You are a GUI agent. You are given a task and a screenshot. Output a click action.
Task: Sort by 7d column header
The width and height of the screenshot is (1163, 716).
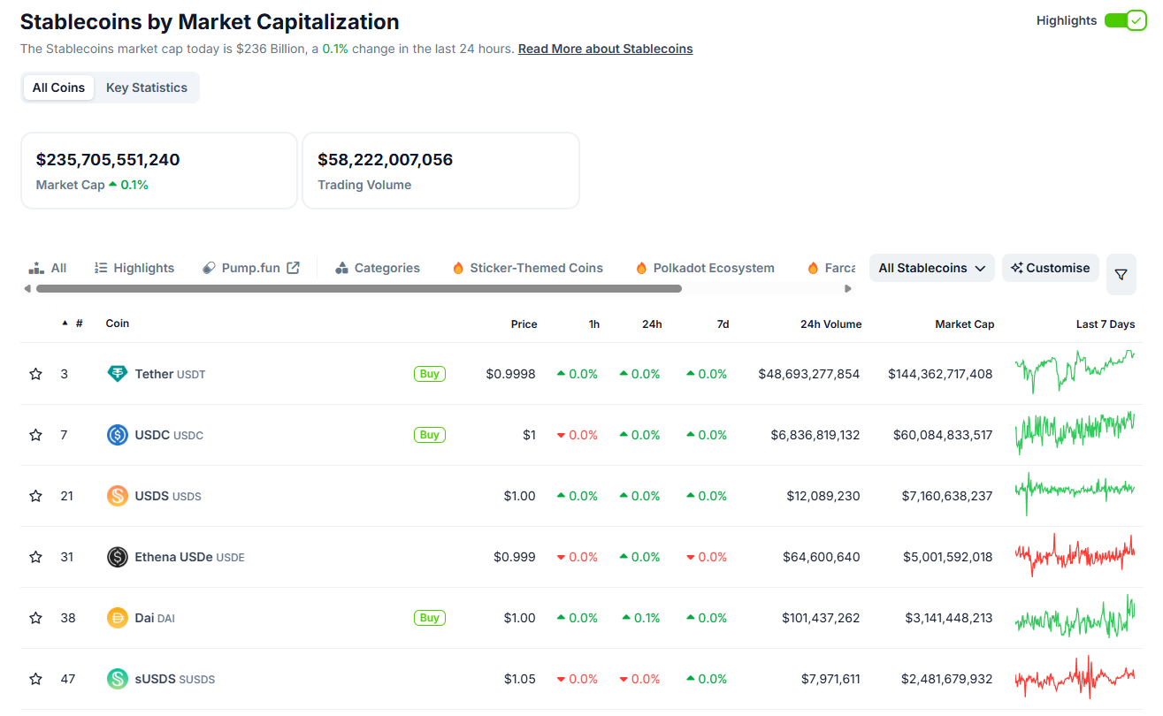723,324
